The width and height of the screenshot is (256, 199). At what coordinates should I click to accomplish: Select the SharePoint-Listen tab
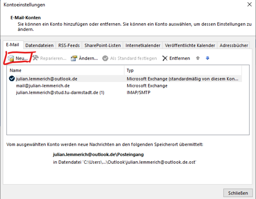pos(102,45)
